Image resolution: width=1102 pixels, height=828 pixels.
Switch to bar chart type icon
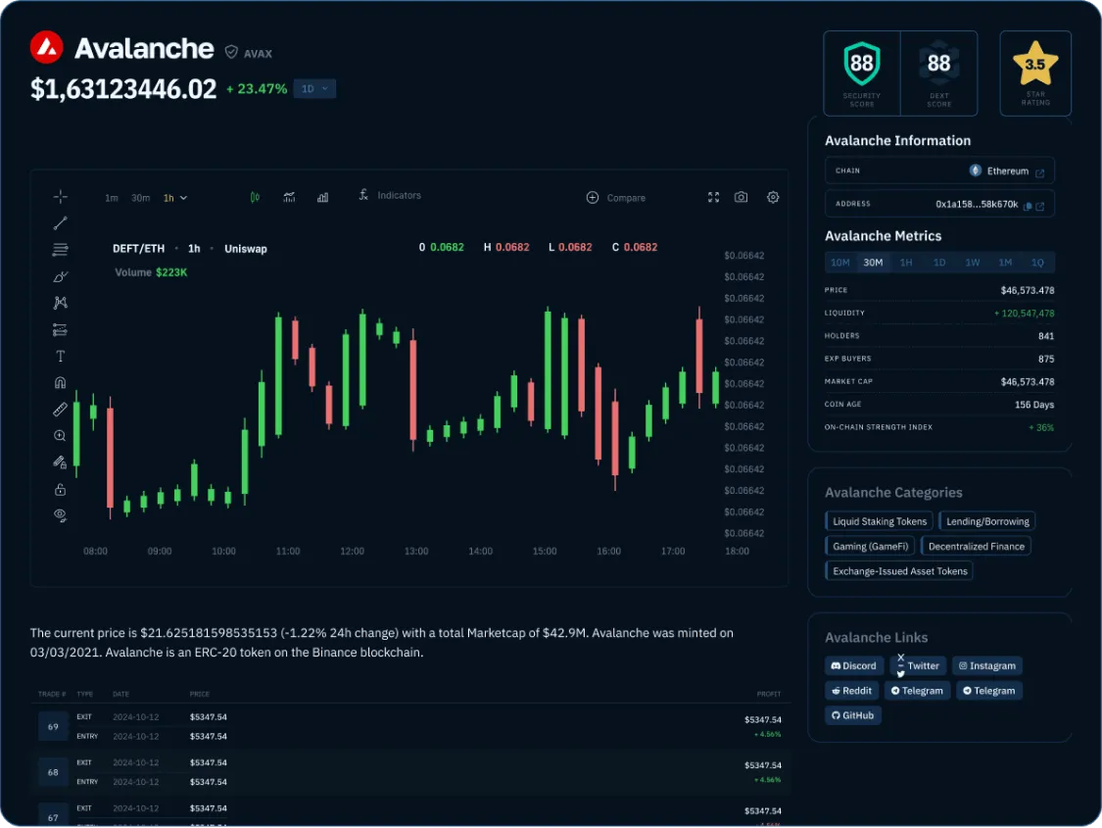click(x=322, y=198)
